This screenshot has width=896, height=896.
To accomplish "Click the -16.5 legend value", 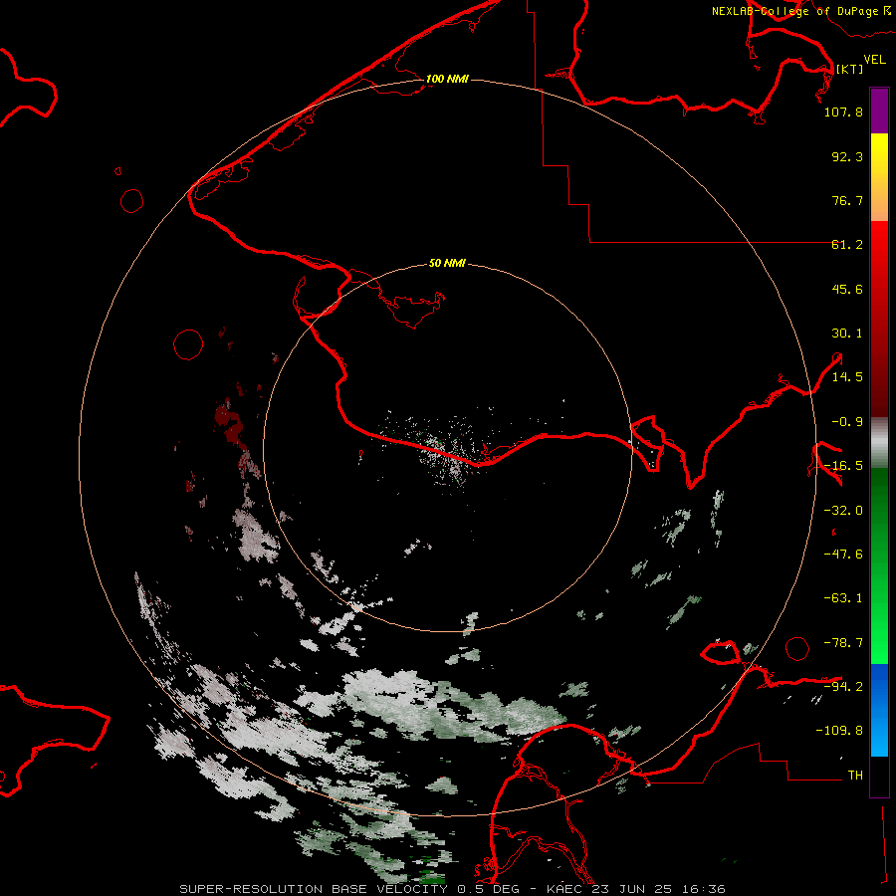I will click(843, 466).
